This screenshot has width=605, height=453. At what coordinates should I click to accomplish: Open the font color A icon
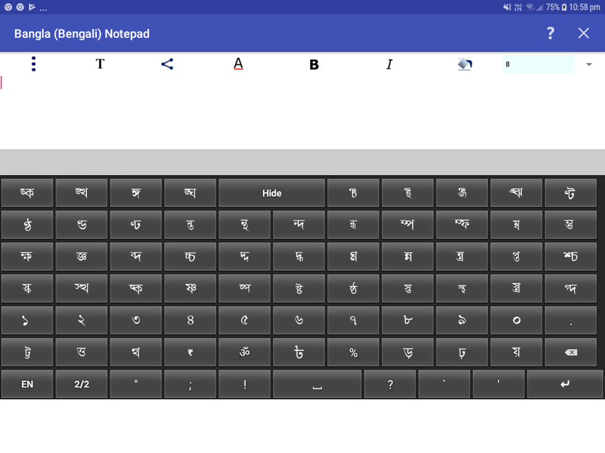(x=238, y=64)
